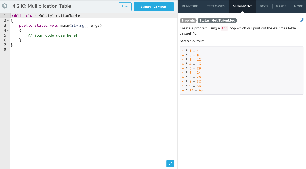Select line number 5 in the gutter
The height and width of the screenshot is (169, 306).
pyautogui.click(x=5, y=35)
